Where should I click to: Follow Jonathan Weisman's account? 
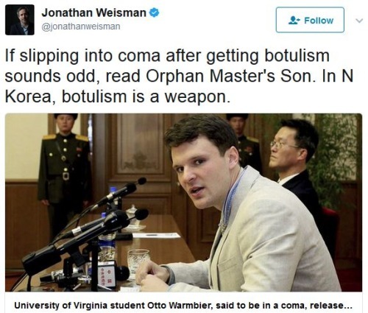310,20
